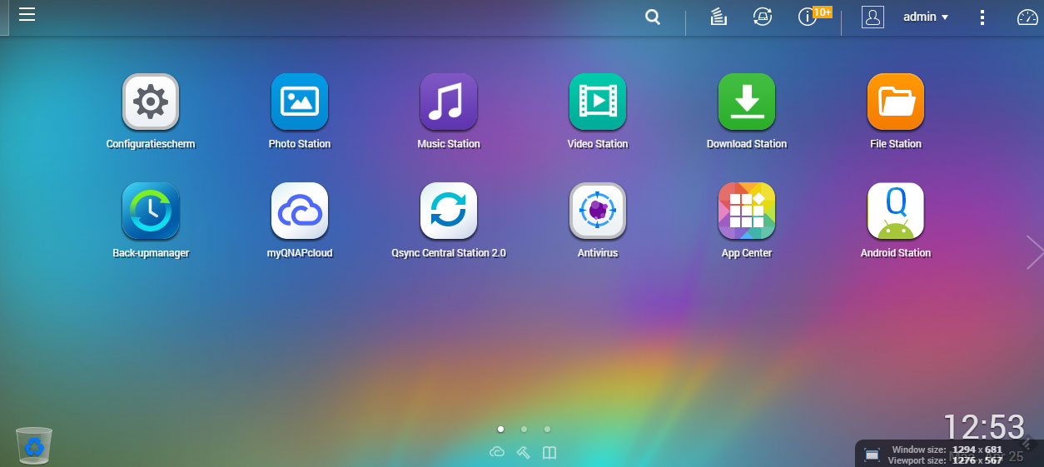Switch to the second desktop page dot
Viewport: 1044px width, 467px height.
pos(524,430)
